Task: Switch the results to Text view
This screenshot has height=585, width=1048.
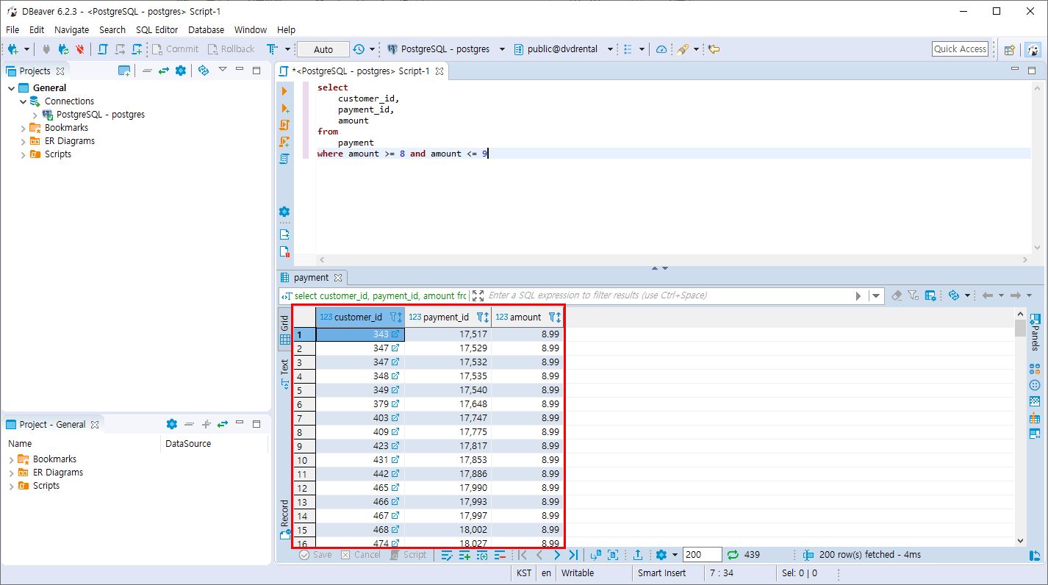Action: pos(284,373)
